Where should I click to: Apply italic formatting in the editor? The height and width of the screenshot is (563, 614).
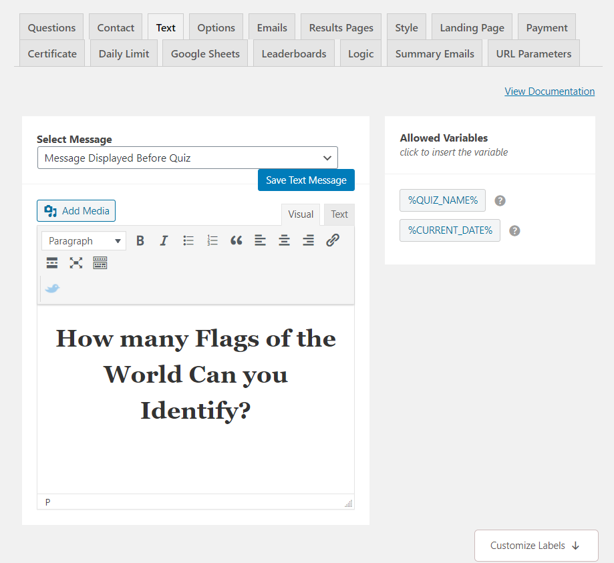point(164,240)
